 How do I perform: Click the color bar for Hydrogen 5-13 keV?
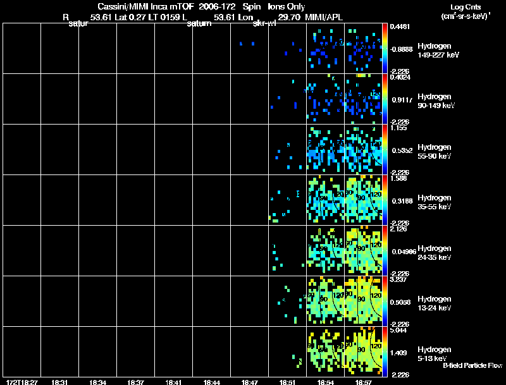coord(385,351)
